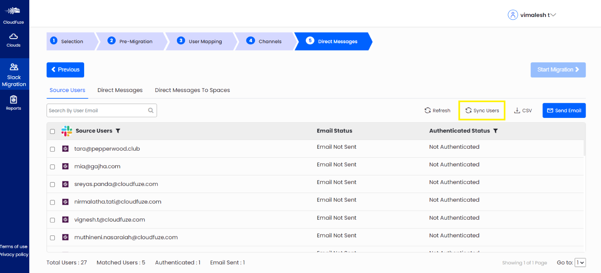Screen dimensions: 601x273
Task: Click the CloudFuze logo
Action: (x=14, y=15)
